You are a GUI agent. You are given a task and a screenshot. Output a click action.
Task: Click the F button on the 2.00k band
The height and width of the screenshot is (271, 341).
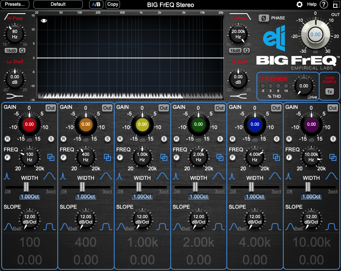point(176,158)
